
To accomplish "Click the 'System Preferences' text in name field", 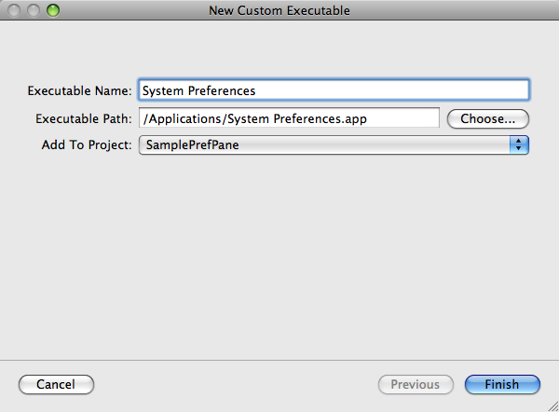I will click(x=198, y=90).
